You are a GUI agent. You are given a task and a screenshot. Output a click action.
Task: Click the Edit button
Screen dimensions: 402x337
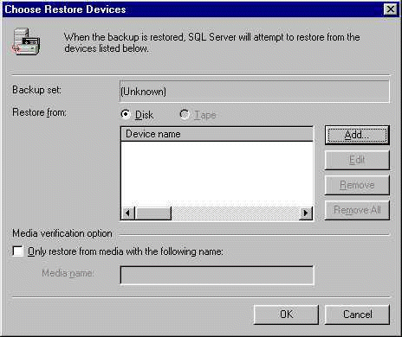pyautogui.click(x=357, y=160)
